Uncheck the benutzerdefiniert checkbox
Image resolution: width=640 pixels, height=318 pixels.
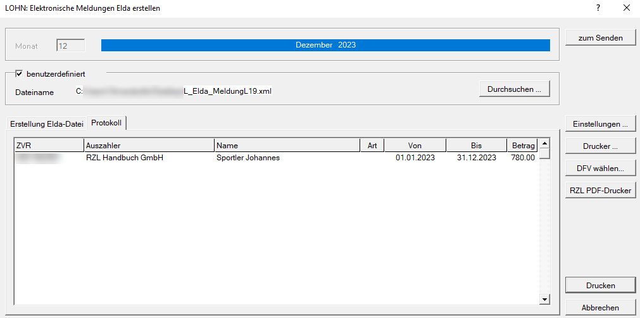coord(19,73)
